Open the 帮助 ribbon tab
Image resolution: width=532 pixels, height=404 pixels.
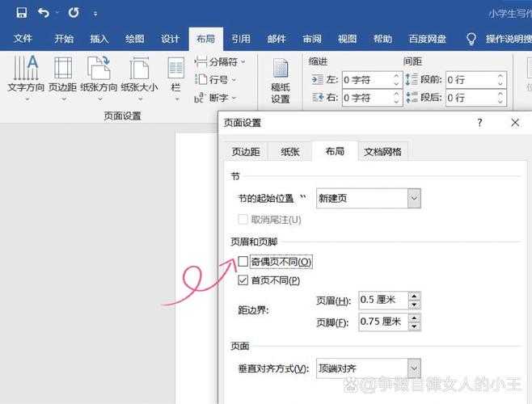(382, 39)
